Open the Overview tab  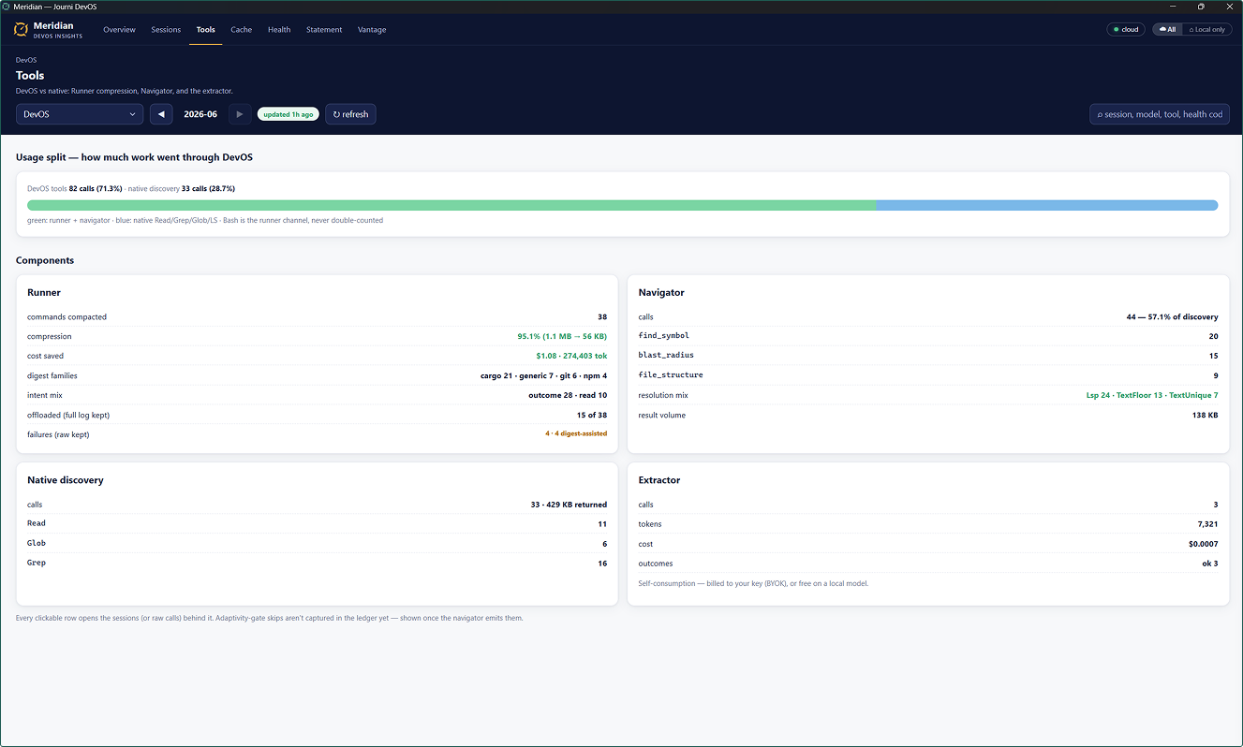click(119, 30)
